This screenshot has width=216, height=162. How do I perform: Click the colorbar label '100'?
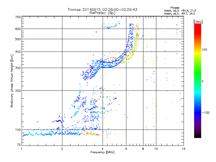point(204,50)
